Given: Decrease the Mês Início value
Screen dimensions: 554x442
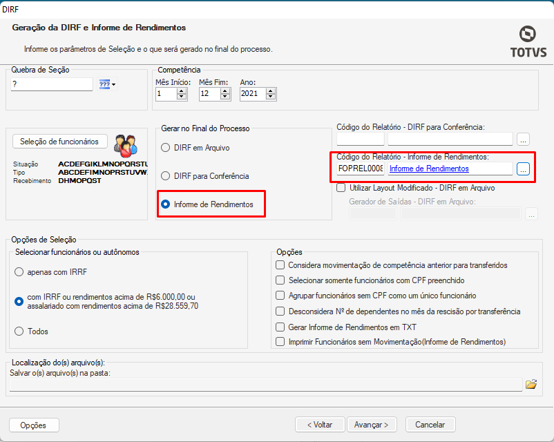Looking at the screenshot, I should [x=182, y=97].
